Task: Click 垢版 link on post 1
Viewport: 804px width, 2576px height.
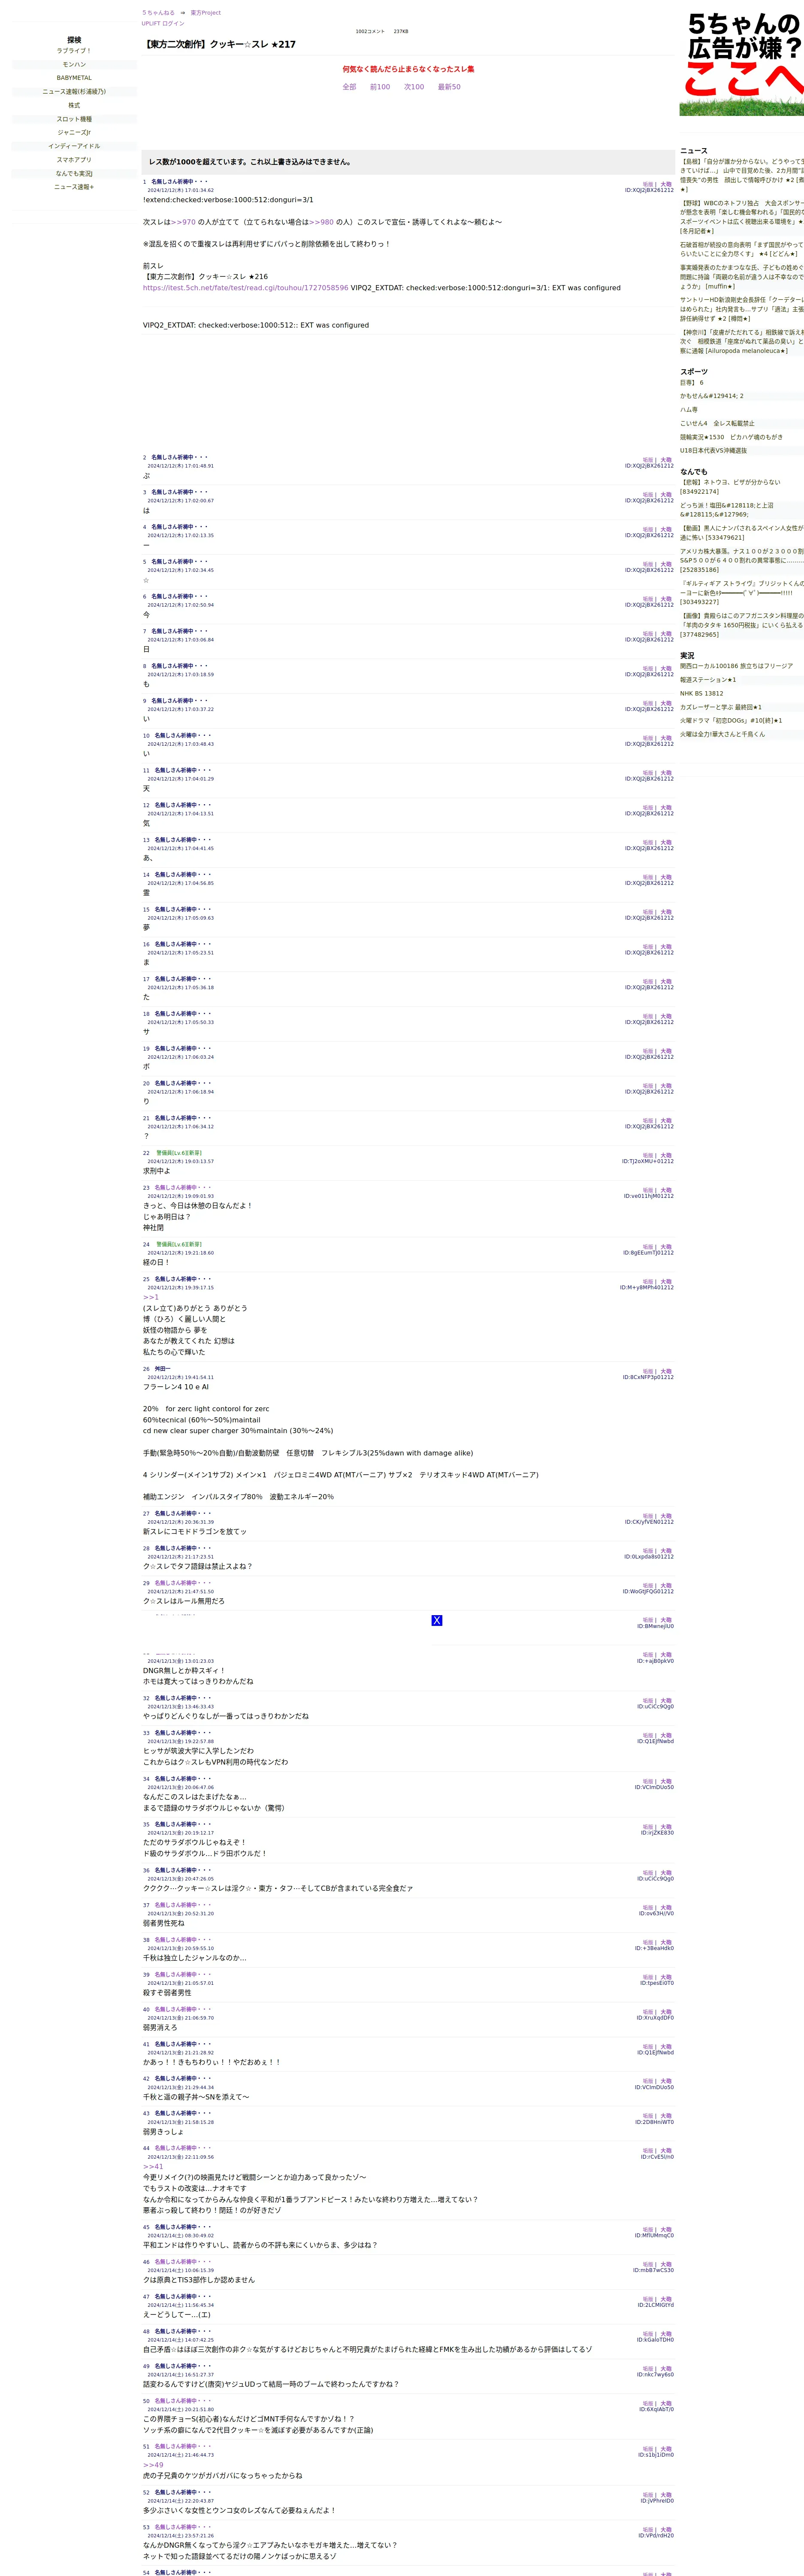Action: (x=648, y=184)
